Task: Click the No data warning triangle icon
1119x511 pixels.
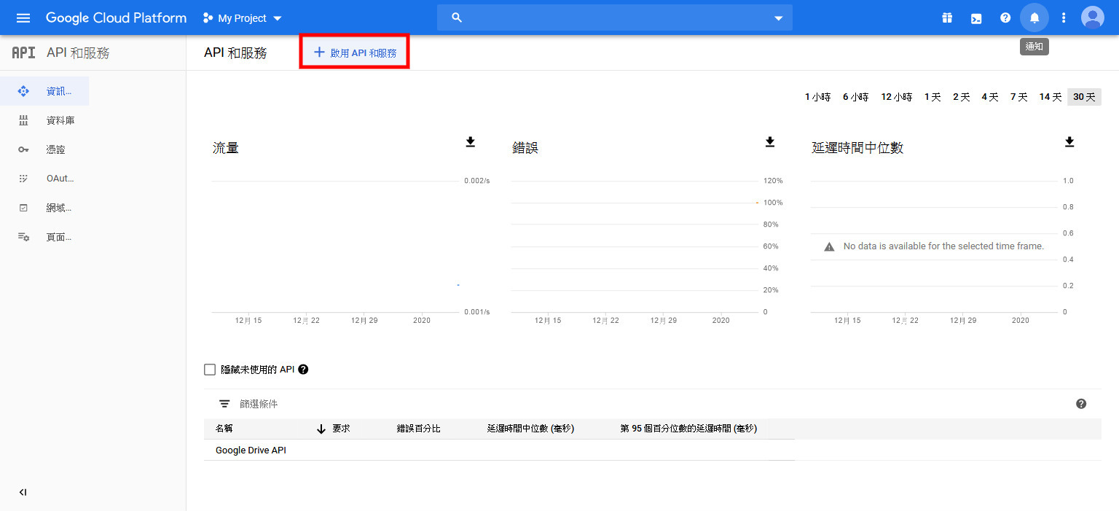Action: [x=829, y=246]
